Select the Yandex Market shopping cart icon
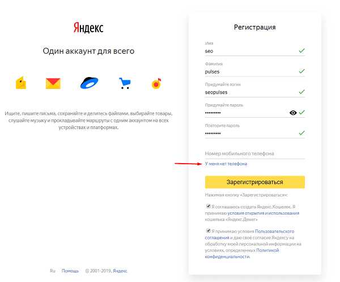340x282 pixels. 125,83
